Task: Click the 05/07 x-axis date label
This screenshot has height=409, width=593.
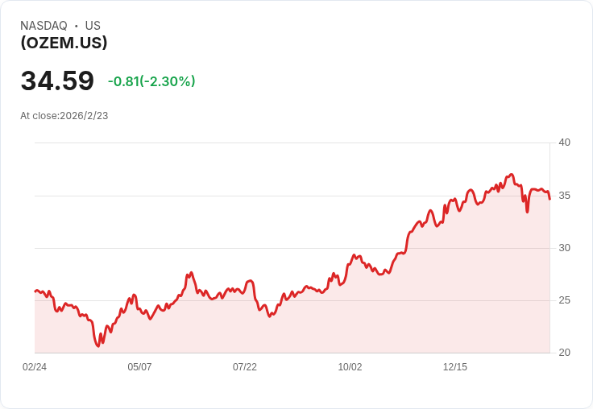Action: (x=139, y=367)
